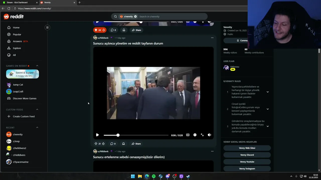
Task: Mute the 0:28 video volume
Action: tap(209, 135)
